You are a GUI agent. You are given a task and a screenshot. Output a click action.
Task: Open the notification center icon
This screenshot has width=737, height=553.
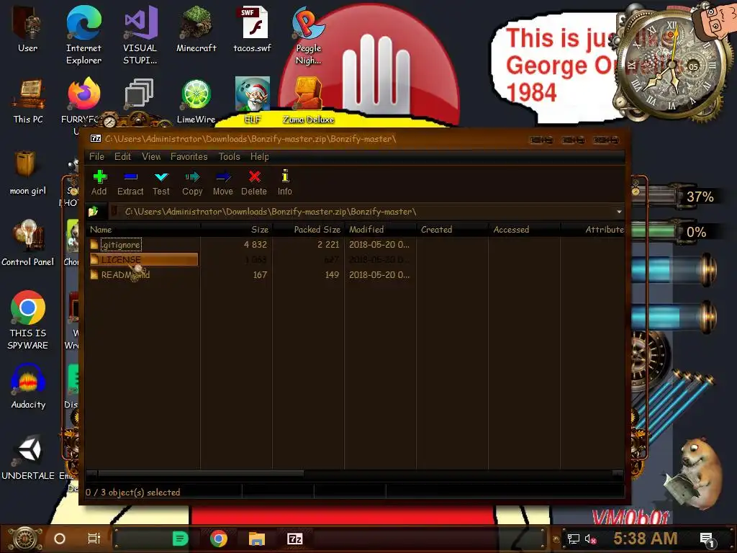(707, 539)
